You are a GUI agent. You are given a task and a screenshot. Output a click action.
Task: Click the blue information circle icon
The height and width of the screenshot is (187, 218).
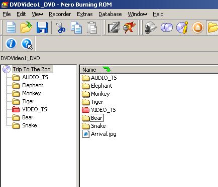point(11,44)
